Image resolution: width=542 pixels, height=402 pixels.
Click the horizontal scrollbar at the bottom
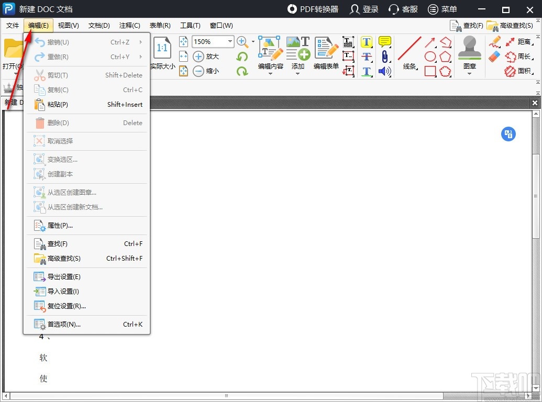[227, 396]
